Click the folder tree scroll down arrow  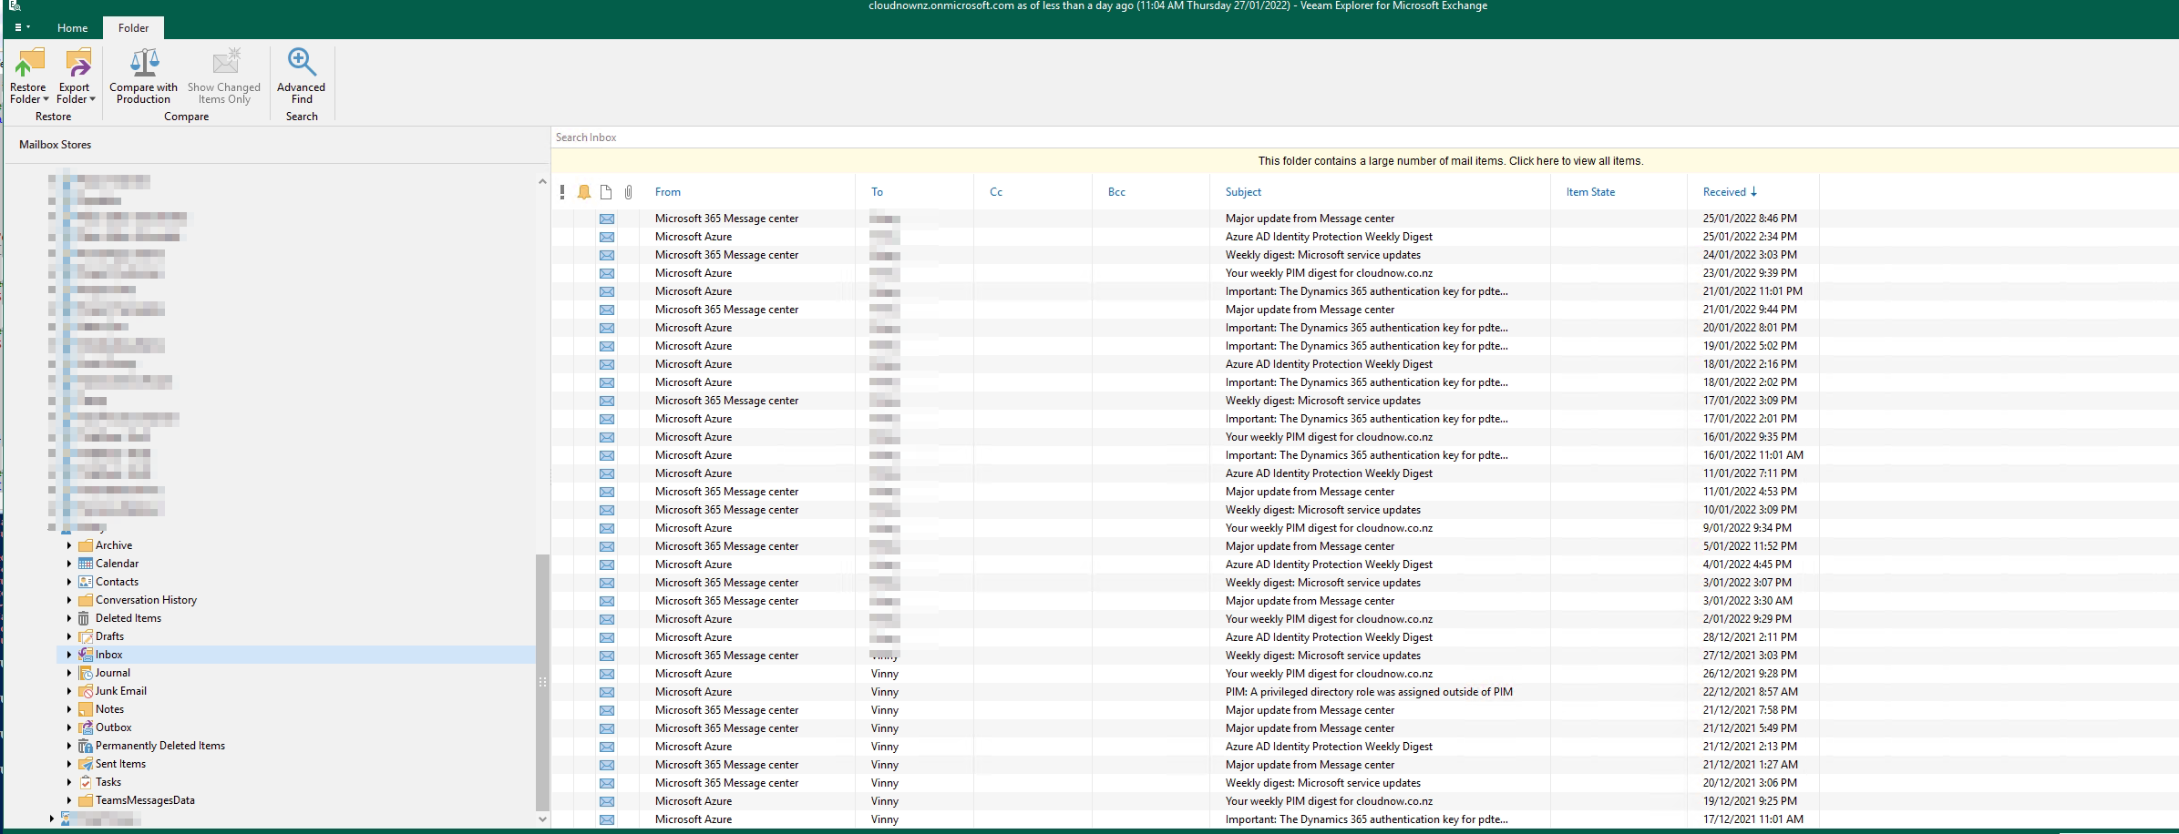pyautogui.click(x=542, y=819)
